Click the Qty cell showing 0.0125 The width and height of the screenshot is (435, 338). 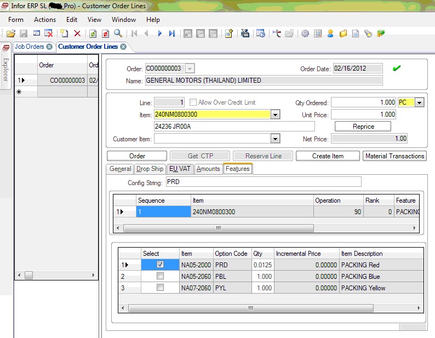tap(263, 265)
